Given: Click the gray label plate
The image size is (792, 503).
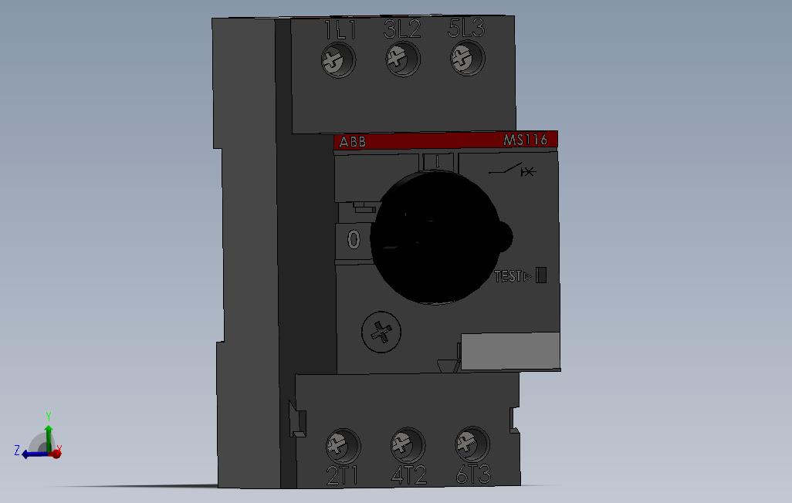Looking at the screenshot, I should point(511,352).
